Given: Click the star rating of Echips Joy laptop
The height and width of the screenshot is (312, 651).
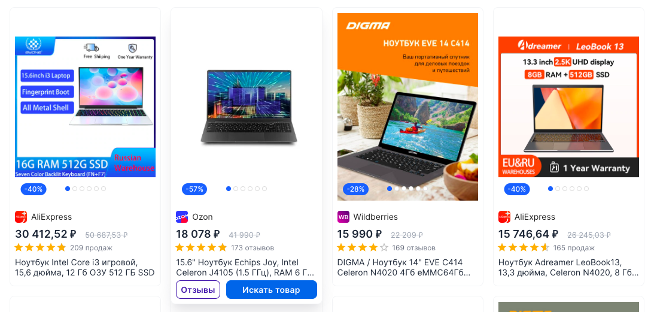Looking at the screenshot, I should tap(202, 248).
